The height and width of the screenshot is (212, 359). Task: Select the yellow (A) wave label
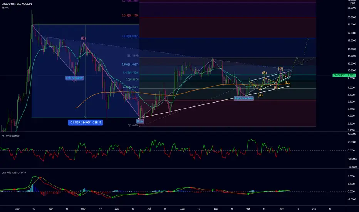(x=260, y=95)
